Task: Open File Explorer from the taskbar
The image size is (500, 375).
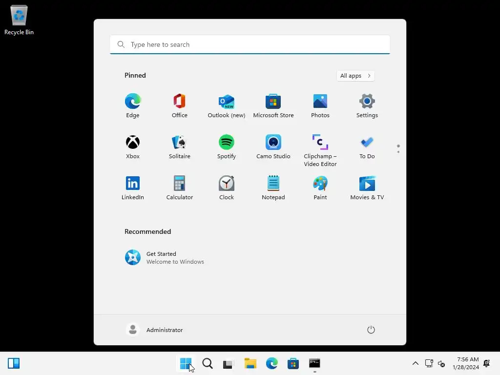Action: (250, 363)
